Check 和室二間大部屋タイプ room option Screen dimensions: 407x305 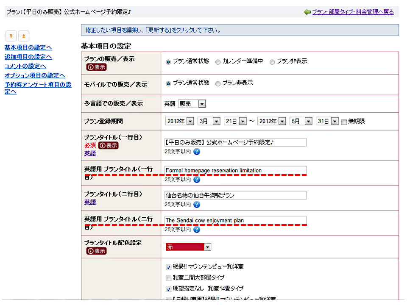click(168, 278)
